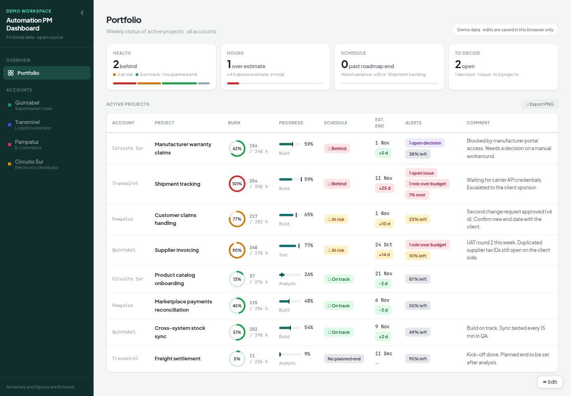Click the Health card status bar
This screenshot has width=571, height=396.
[161, 83]
